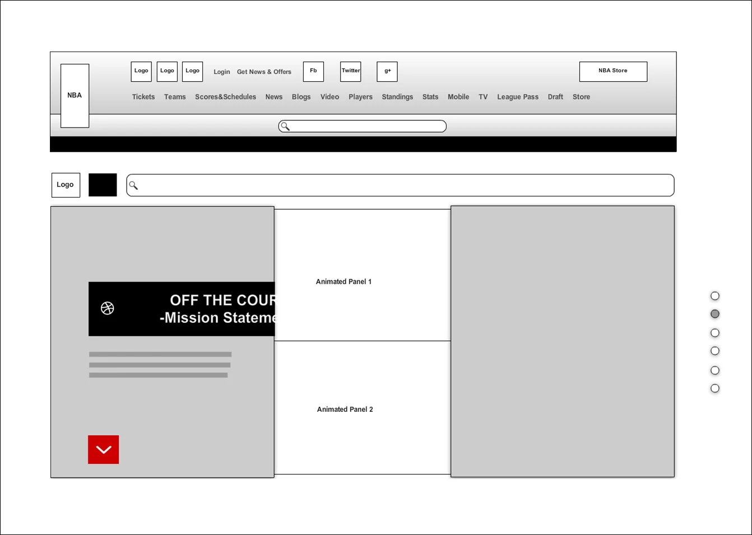Click the Get News & Offers link
The height and width of the screenshot is (535, 752).
(264, 72)
